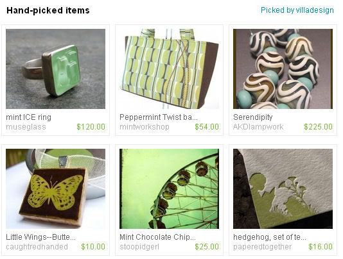Open the 'Peppermint Twist ba...' title link
343x259 pixels.
pos(159,117)
